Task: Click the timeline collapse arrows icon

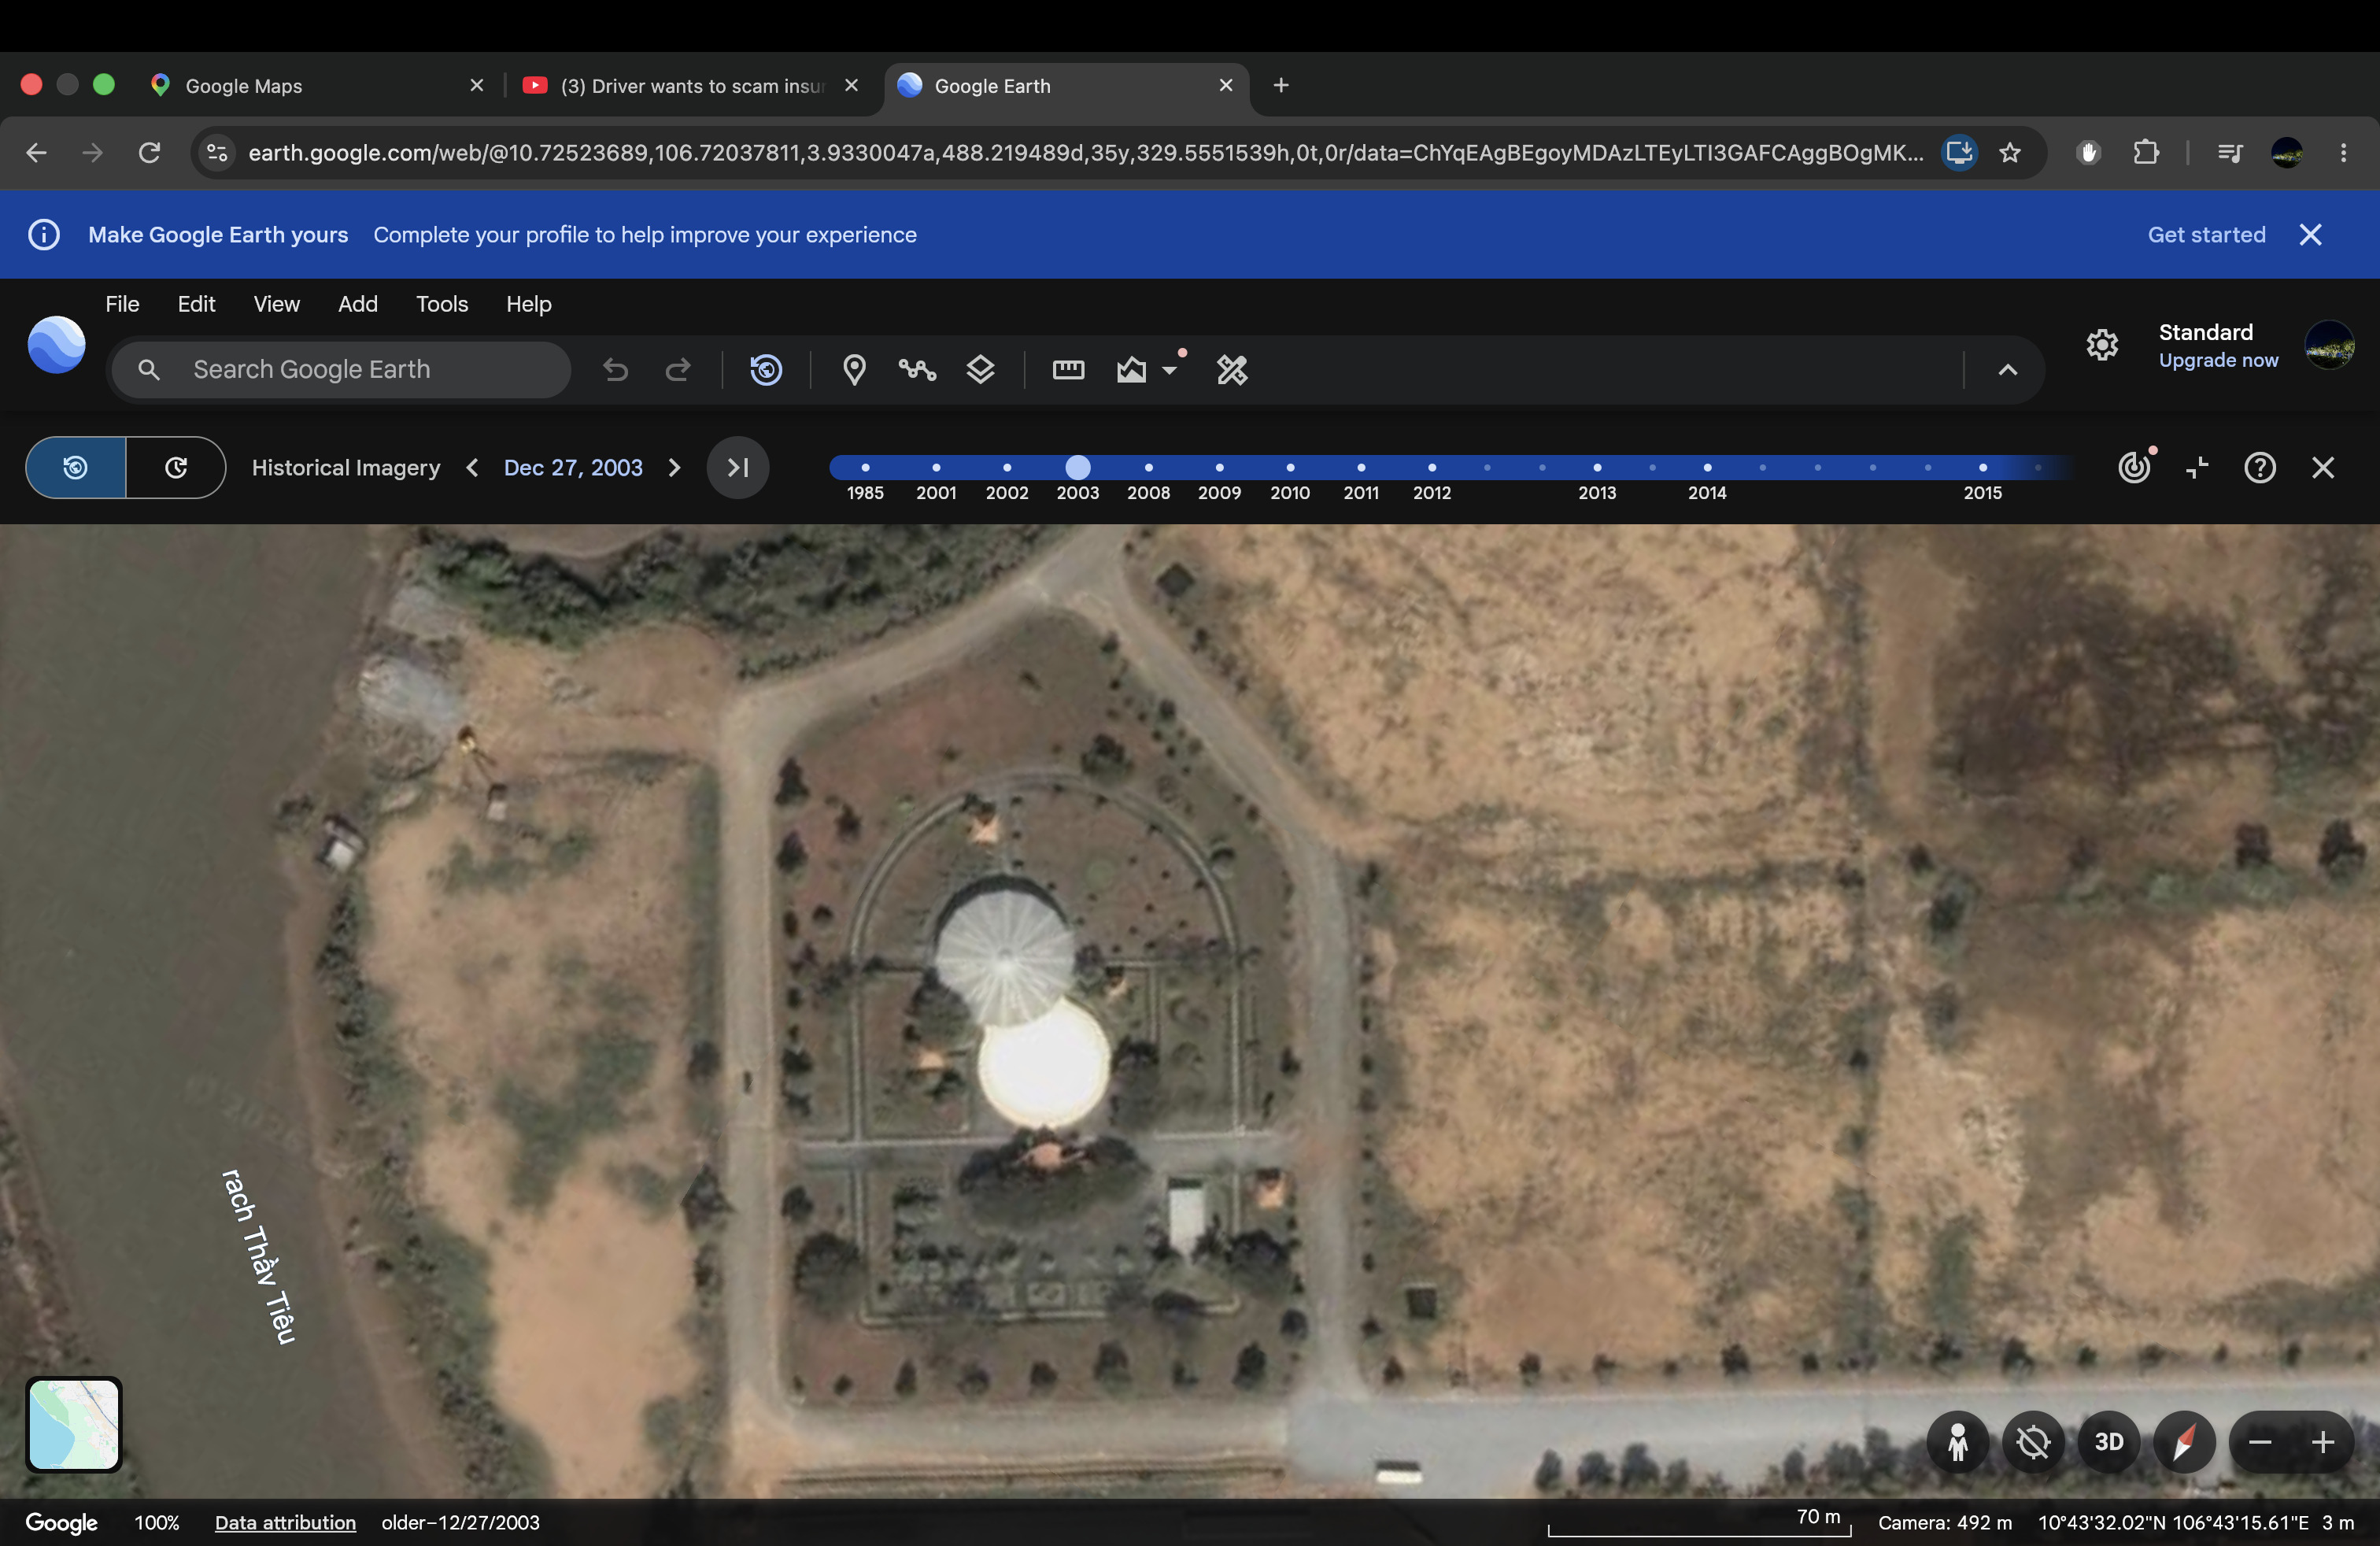Action: (2197, 467)
